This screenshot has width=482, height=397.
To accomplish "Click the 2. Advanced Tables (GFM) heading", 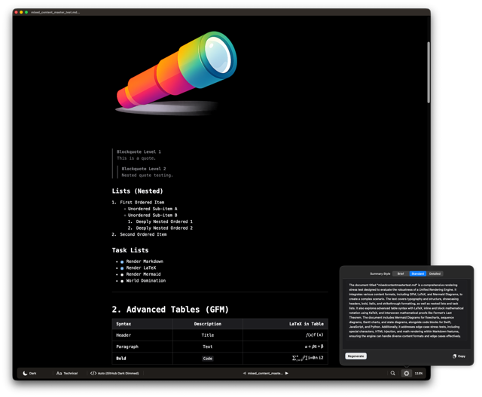I will click(x=170, y=310).
